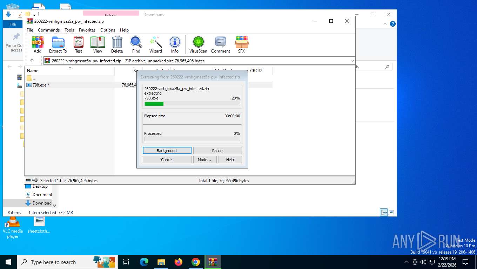
Task: Show hidden system tray icons chevron
Action: click(407, 262)
